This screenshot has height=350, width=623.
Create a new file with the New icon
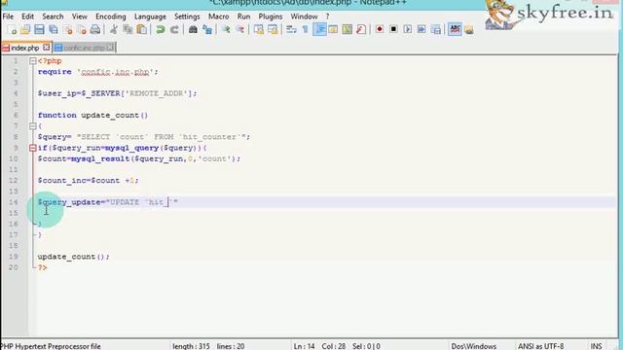click(12, 30)
